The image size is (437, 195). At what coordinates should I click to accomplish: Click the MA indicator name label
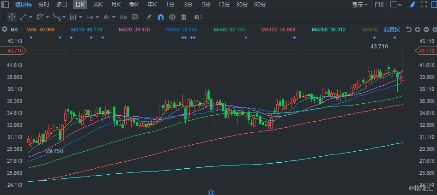click(x=14, y=30)
